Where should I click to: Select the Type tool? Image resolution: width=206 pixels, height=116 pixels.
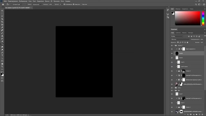click(2, 55)
